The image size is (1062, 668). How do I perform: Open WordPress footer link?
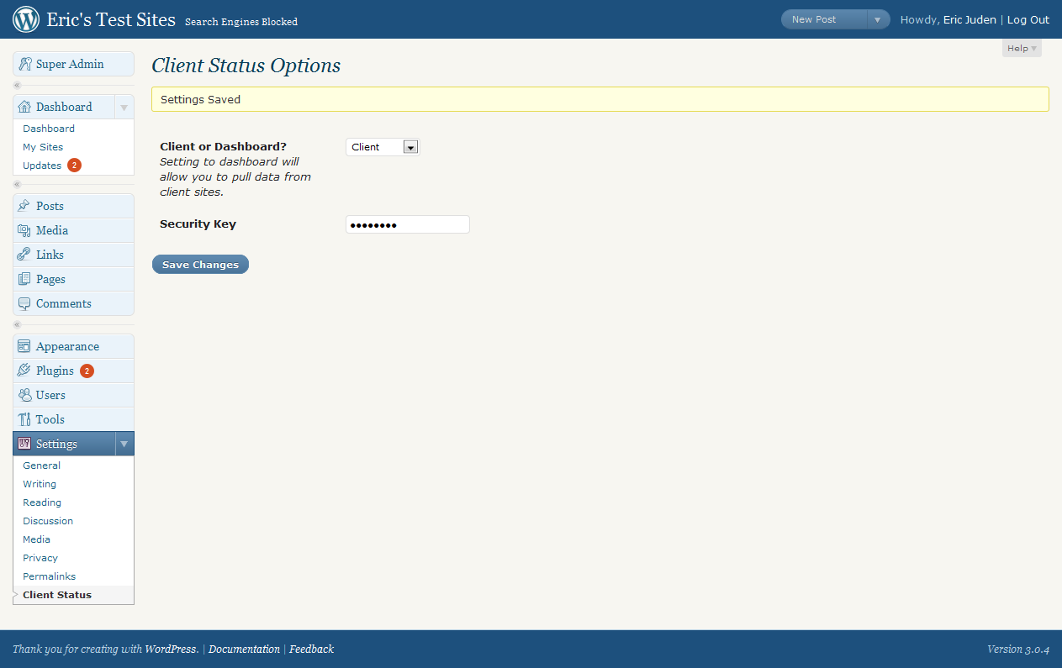pyautogui.click(x=172, y=650)
